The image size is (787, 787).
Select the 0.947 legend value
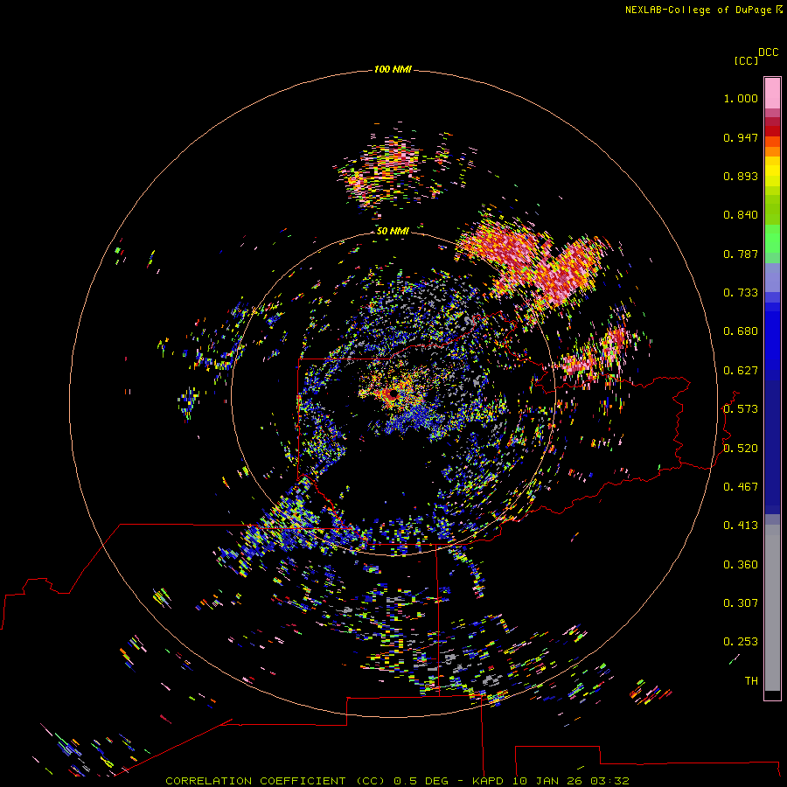741,137
